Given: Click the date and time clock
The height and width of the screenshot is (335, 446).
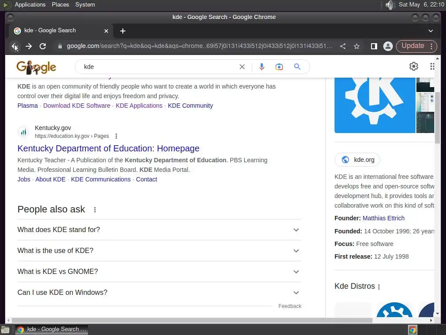Looking at the screenshot, I should coord(421,4).
